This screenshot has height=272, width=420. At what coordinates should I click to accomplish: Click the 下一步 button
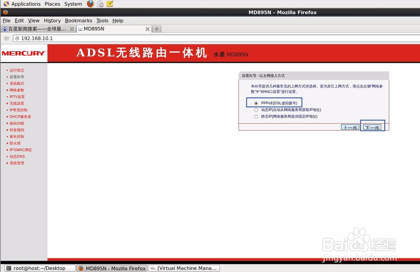(x=372, y=127)
